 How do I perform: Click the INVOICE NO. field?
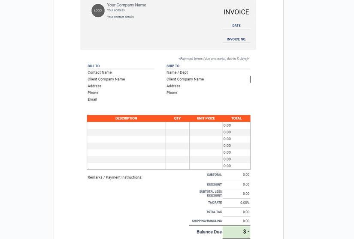coord(236,39)
